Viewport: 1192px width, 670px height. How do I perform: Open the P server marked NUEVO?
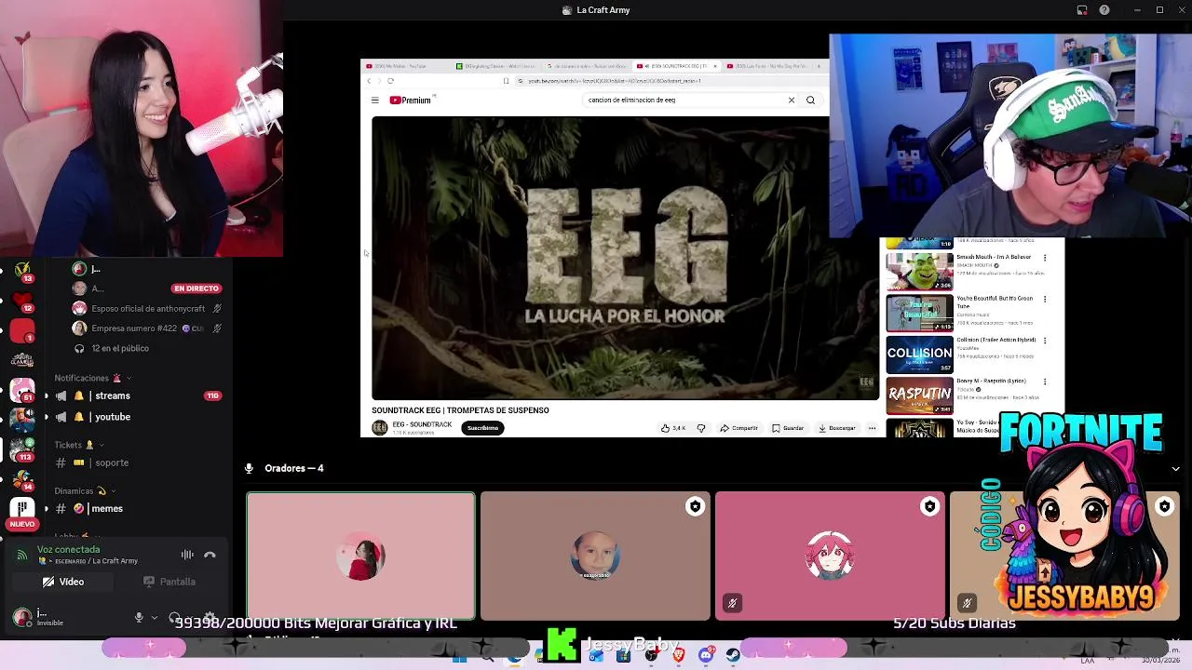coord(22,511)
